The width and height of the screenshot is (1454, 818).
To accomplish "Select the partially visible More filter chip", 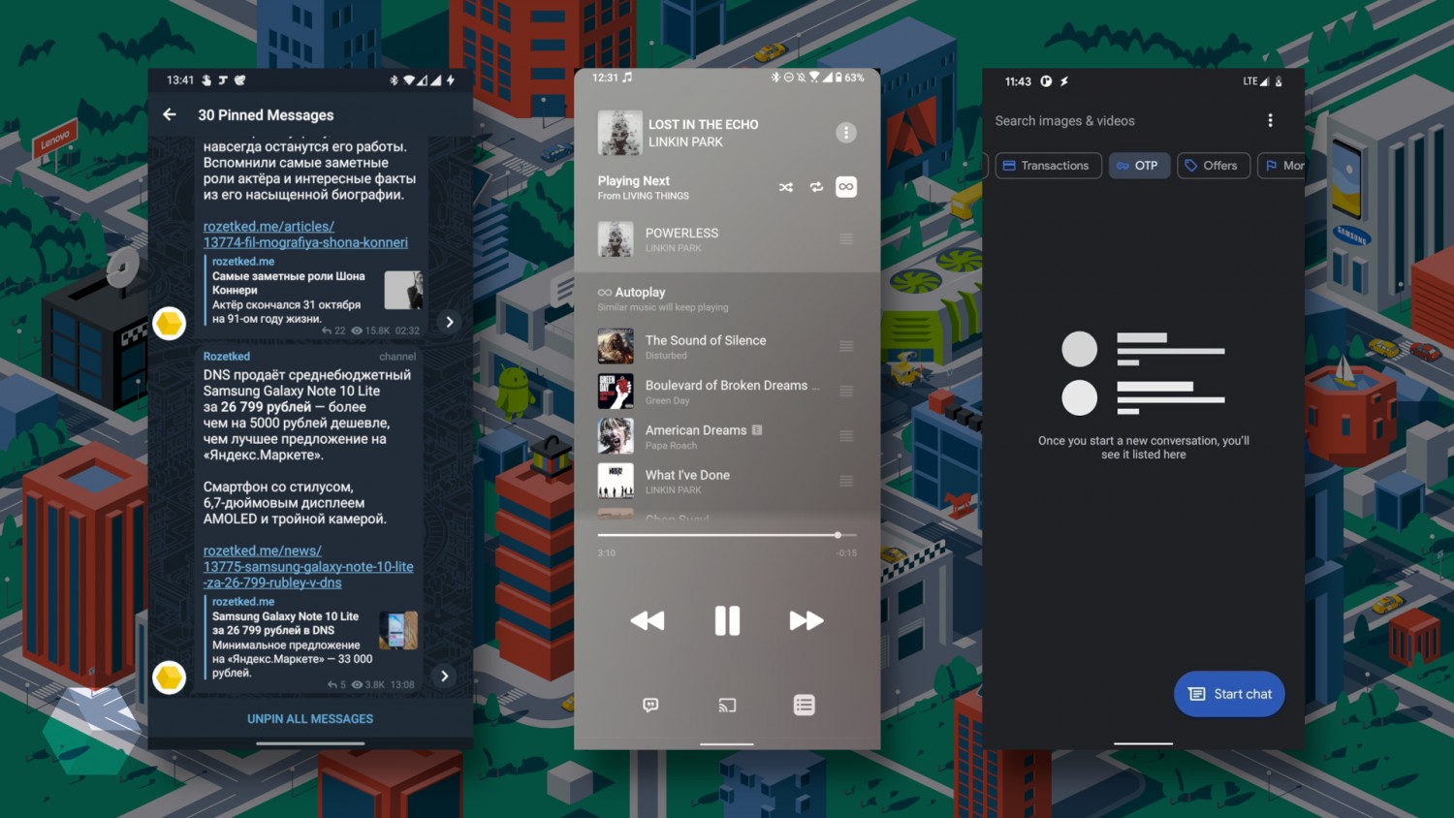I will tap(1281, 166).
